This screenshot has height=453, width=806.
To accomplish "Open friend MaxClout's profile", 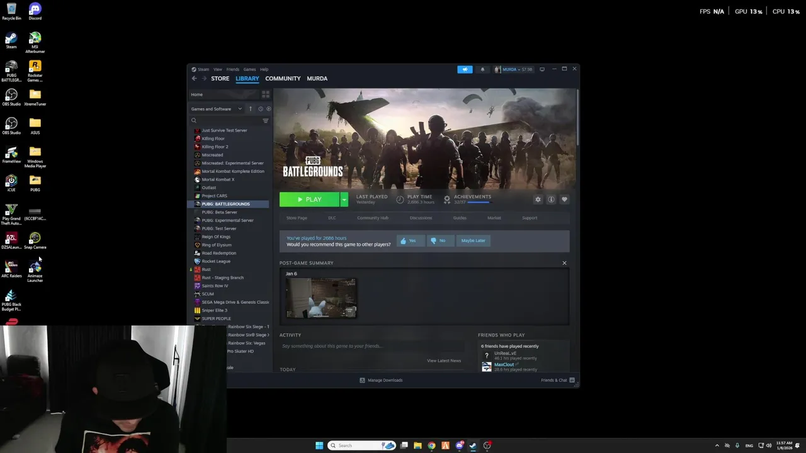I will click(504, 365).
